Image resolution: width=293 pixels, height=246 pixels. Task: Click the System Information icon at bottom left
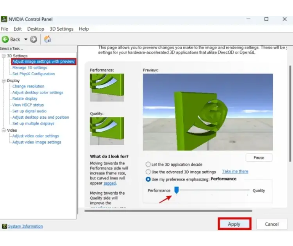4,226
